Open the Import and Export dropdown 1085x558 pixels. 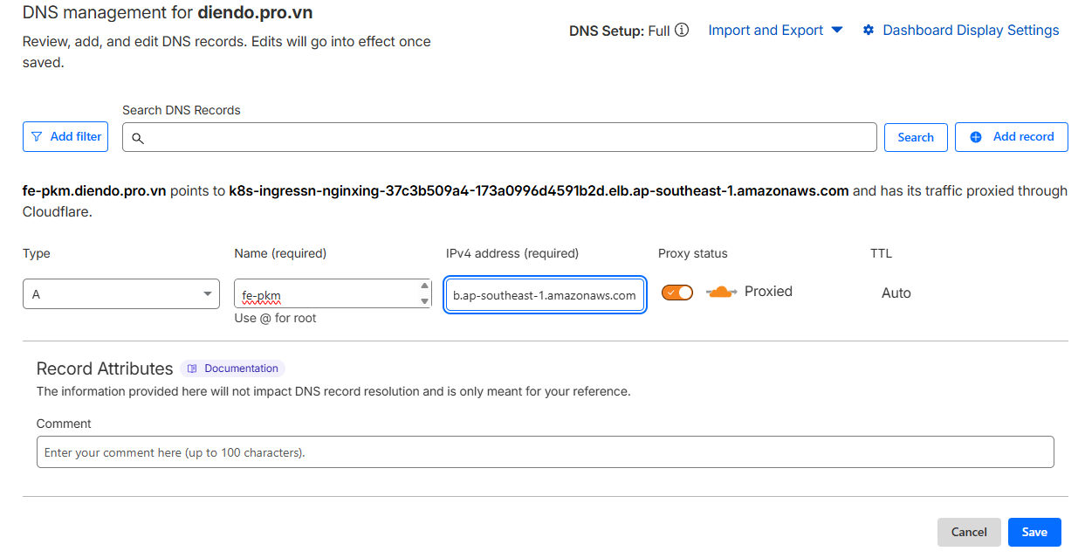[x=775, y=30]
